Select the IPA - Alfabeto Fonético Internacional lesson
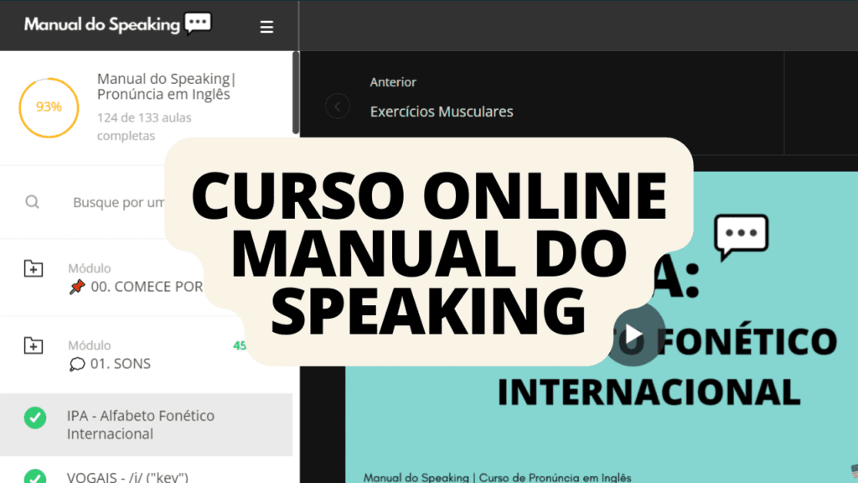858x483 pixels. tap(141, 424)
